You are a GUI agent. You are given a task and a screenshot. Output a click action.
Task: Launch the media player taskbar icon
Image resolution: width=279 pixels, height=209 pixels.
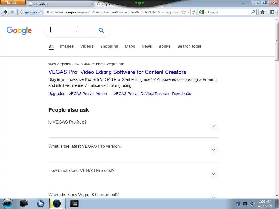click(40, 204)
